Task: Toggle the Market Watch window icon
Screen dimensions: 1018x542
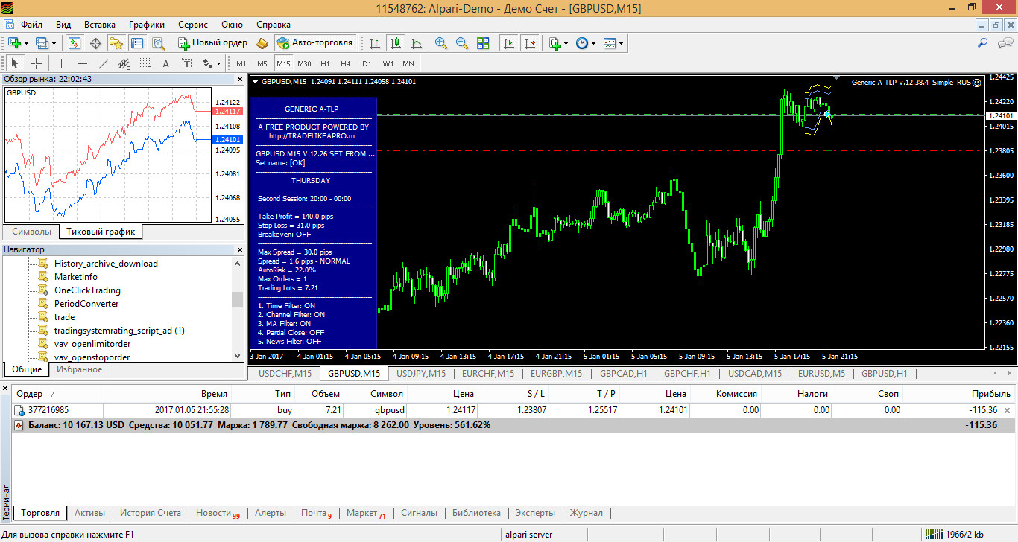Action: pyautogui.click(x=75, y=43)
